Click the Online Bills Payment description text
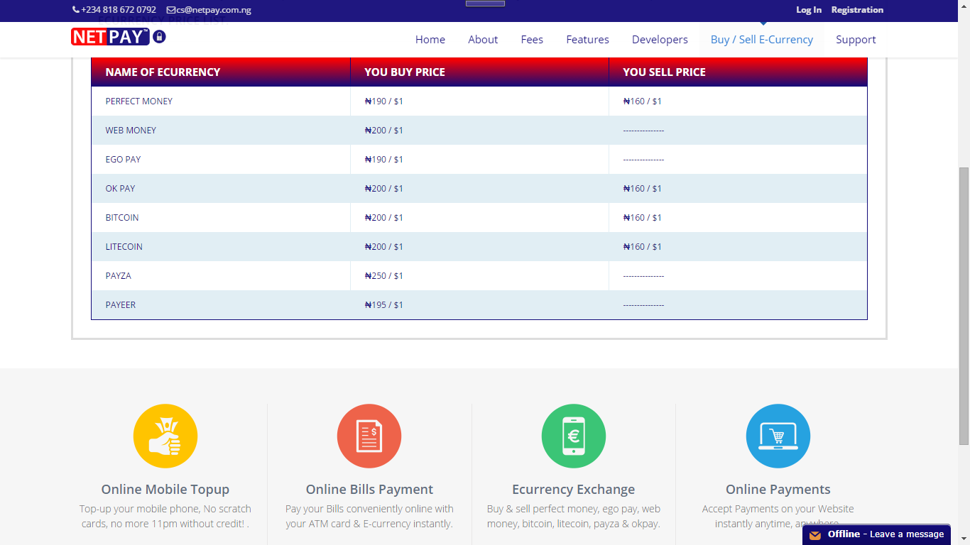The width and height of the screenshot is (970, 545). (x=369, y=517)
